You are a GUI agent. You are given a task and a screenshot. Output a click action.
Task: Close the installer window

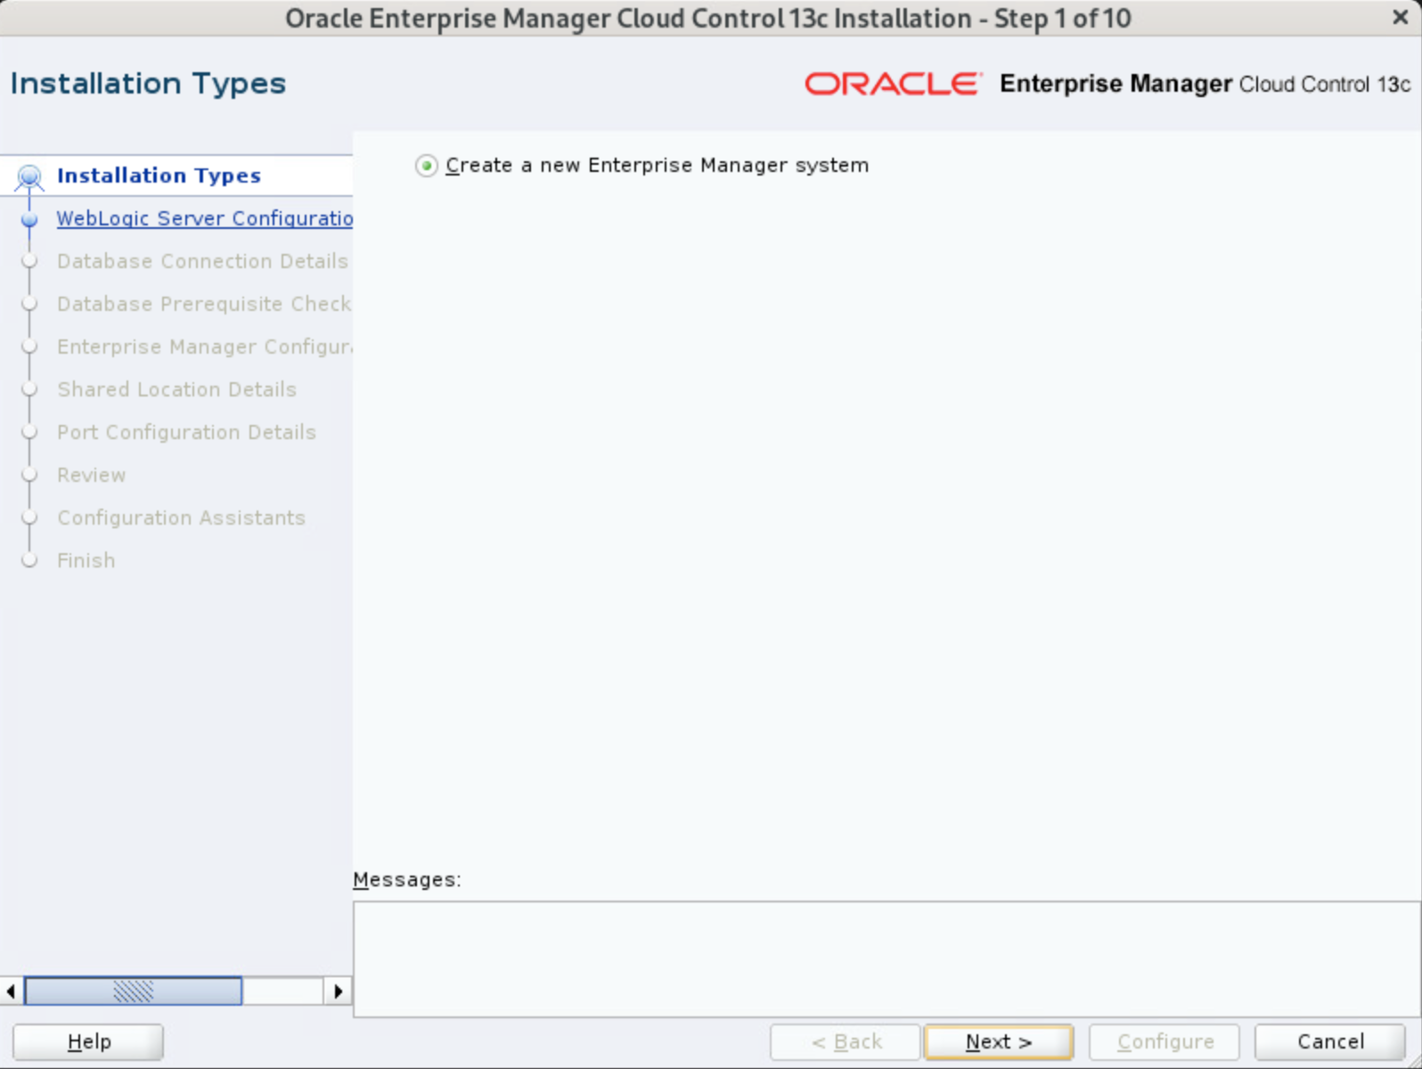coord(1401,18)
